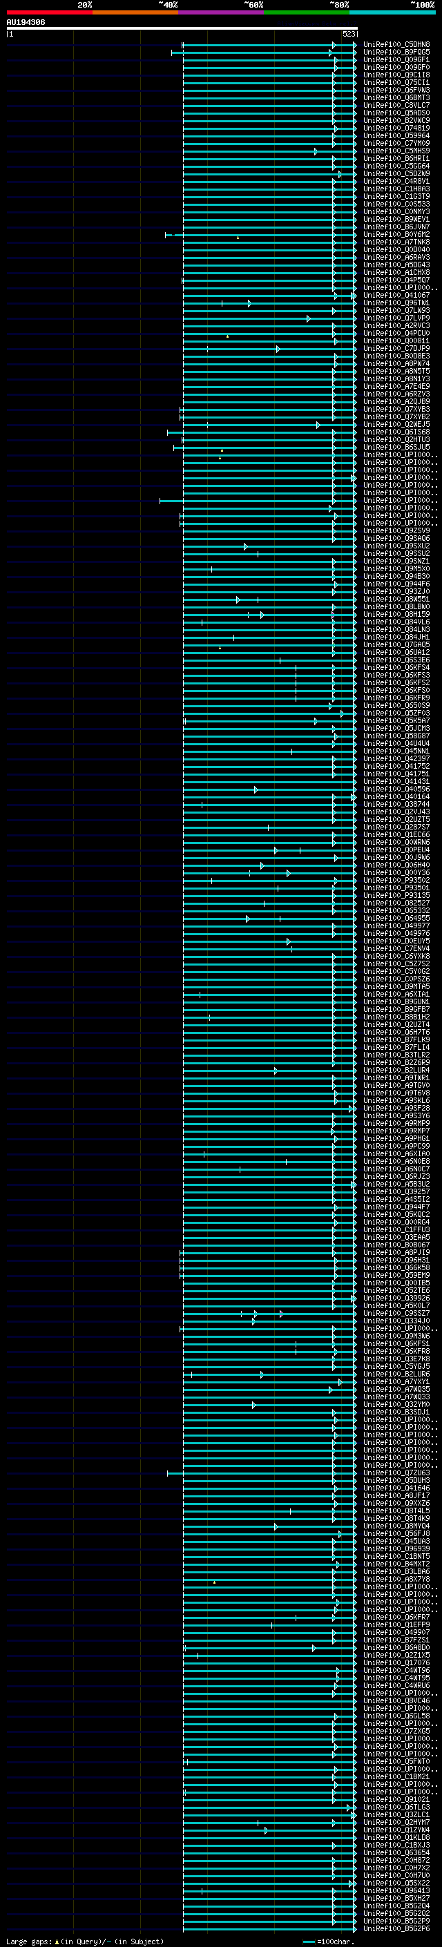The image size is (442, 1947).
Task: Select the UniRef100_A7TNK8 row label
Action: (396, 242)
